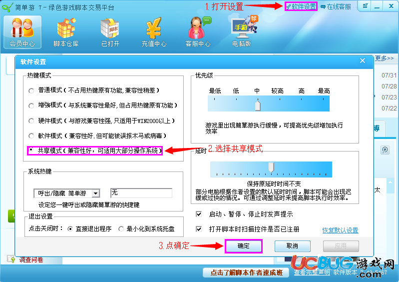The width and height of the screenshot is (399, 282).
Task: Click the round icon in right panel
Action: 385,150
